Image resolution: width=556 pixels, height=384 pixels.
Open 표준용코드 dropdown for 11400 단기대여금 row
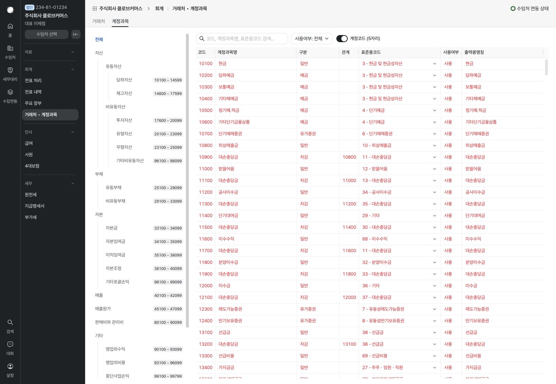(x=434, y=216)
